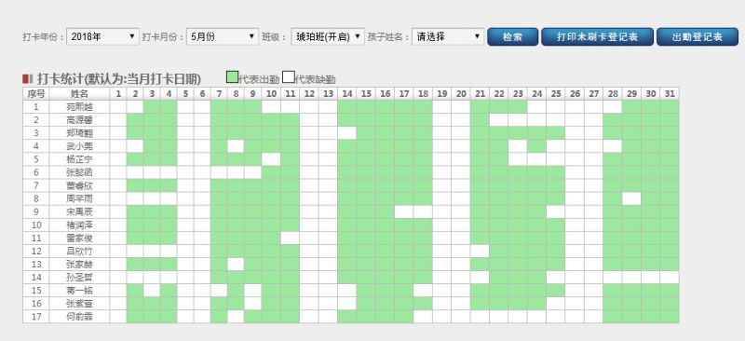745x341 pixels.
Task: Click the 姓名 column header
Action: tap(79, 94)
